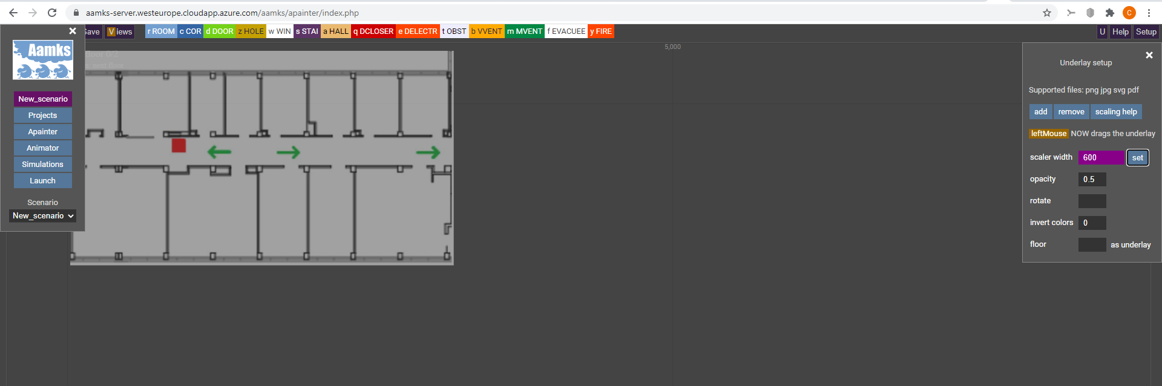The image size is (1162, 386).
Task: Click the add underlay button
Action: tap(1040, 111)
